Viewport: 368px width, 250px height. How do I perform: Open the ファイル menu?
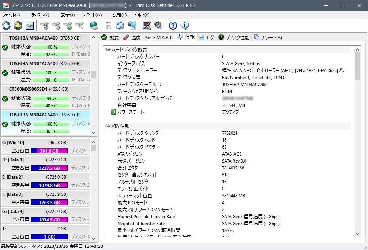point(11,15)
